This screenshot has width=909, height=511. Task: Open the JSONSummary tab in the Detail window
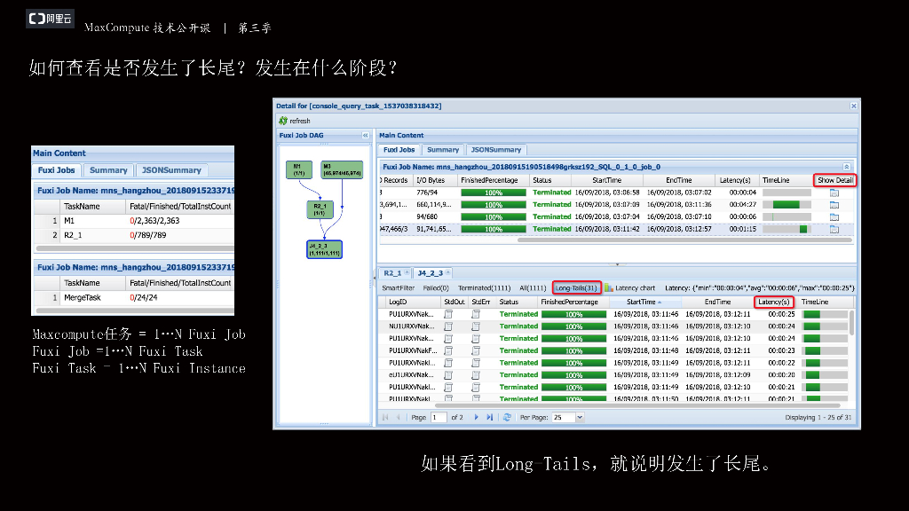[x=495, y=149]
